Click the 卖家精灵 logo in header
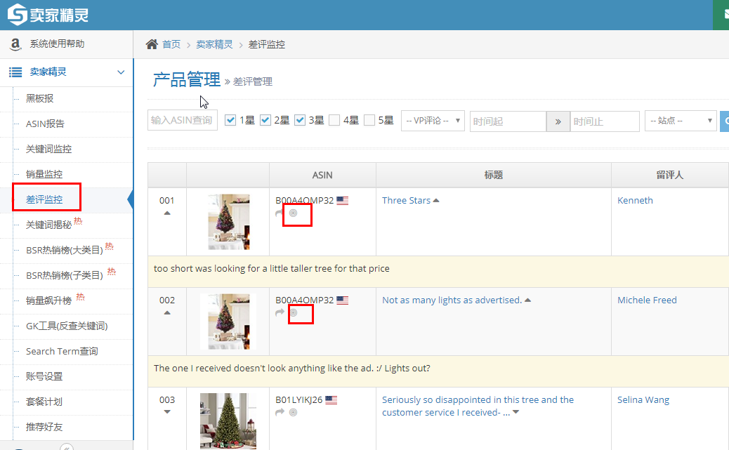This screenshot has width=729, height=450. coord(48,15)
